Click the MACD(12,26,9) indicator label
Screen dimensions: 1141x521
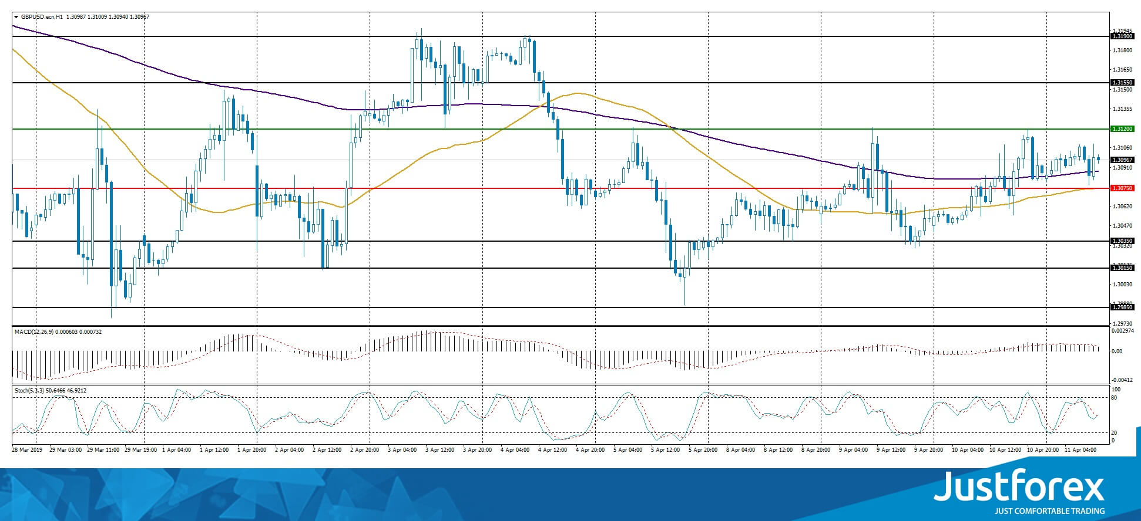[33, 332]
